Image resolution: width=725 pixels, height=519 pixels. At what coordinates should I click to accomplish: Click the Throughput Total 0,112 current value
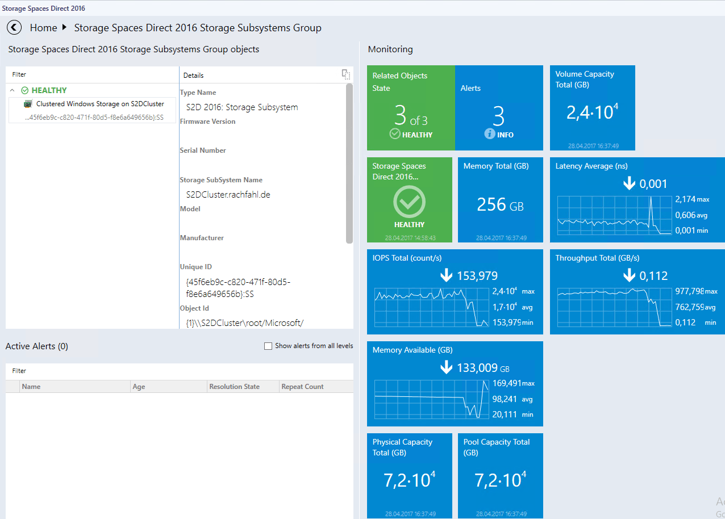653,276
